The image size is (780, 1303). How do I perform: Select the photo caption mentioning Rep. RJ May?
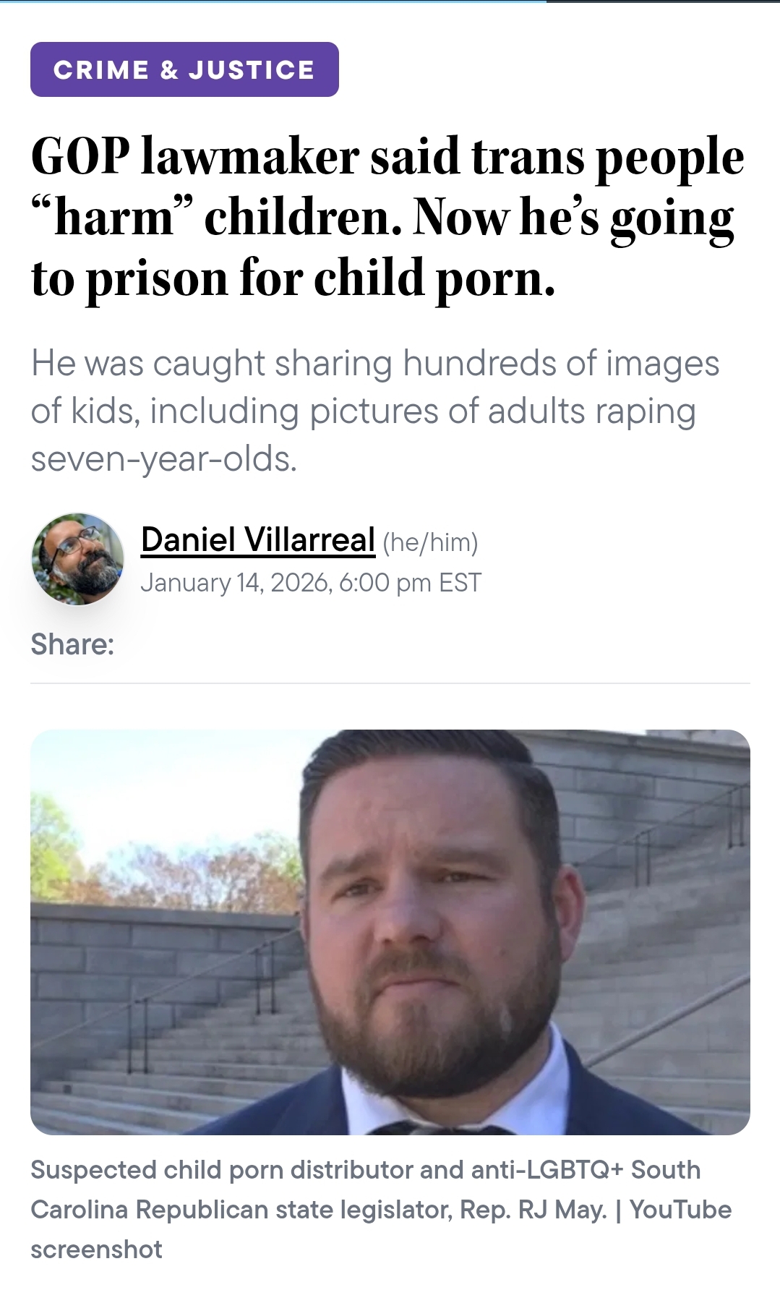pyautogui.click(x=380, y=1209)
